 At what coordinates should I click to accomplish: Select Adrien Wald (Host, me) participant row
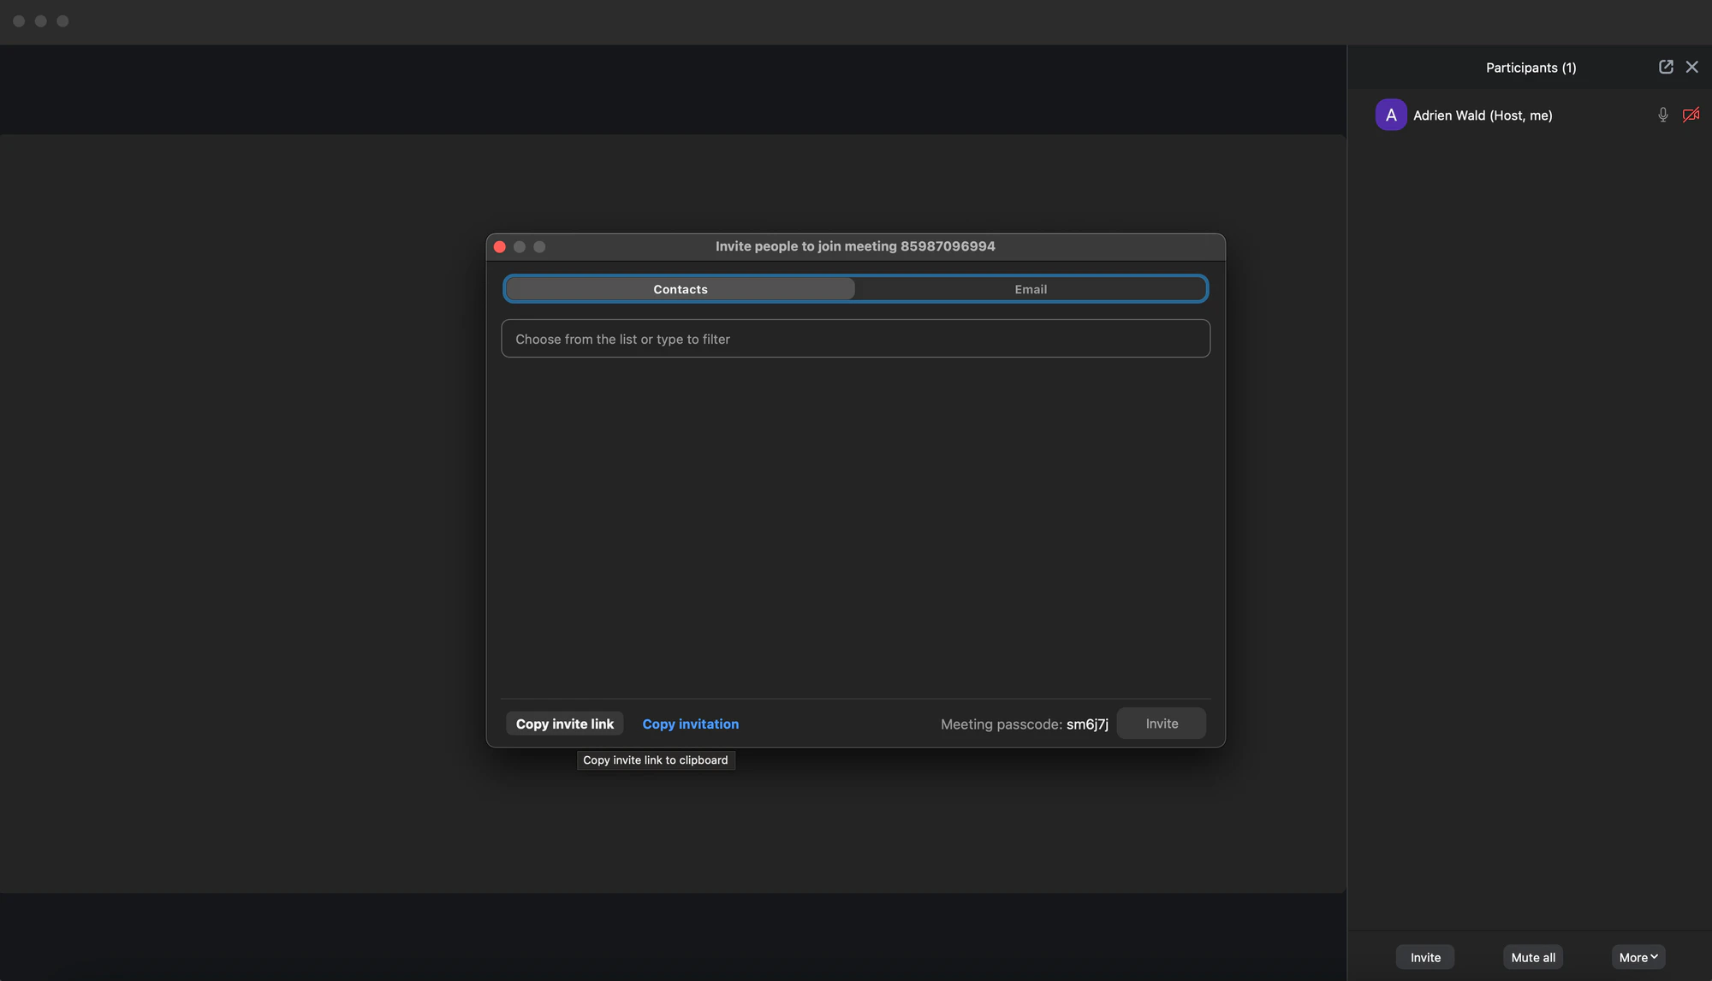pyautogui.click(x=1483, y=115)
